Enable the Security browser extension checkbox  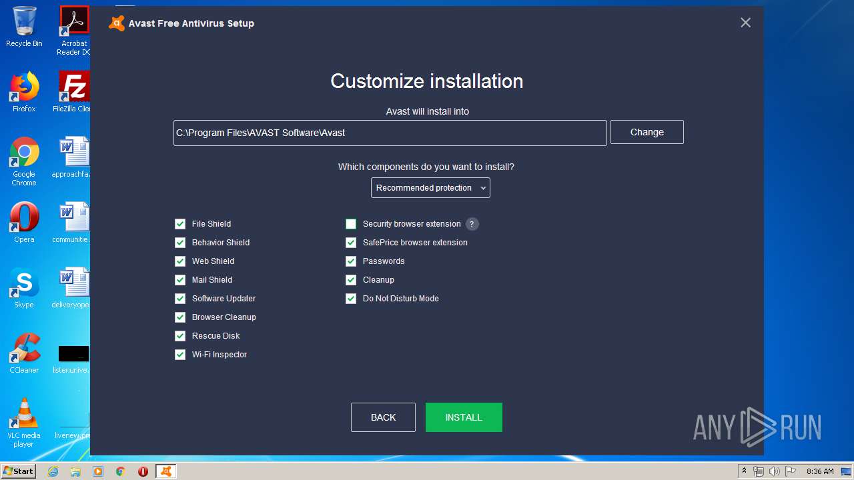[351, 224]
